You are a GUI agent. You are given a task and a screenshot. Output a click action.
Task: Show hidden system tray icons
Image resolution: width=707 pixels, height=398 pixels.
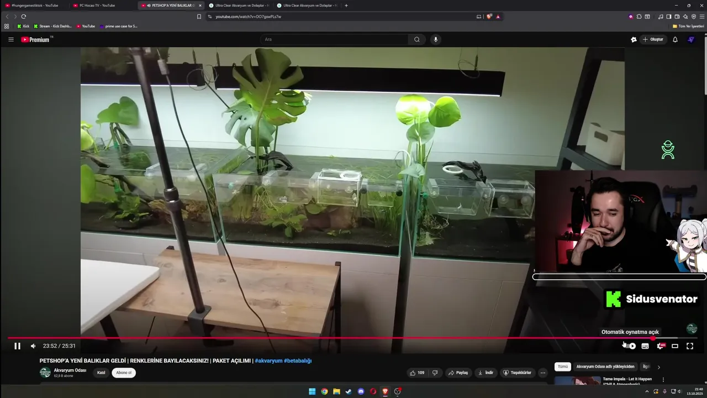(647, 391)
